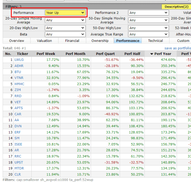Open the CAR ticker link

(x=18, y=114)
